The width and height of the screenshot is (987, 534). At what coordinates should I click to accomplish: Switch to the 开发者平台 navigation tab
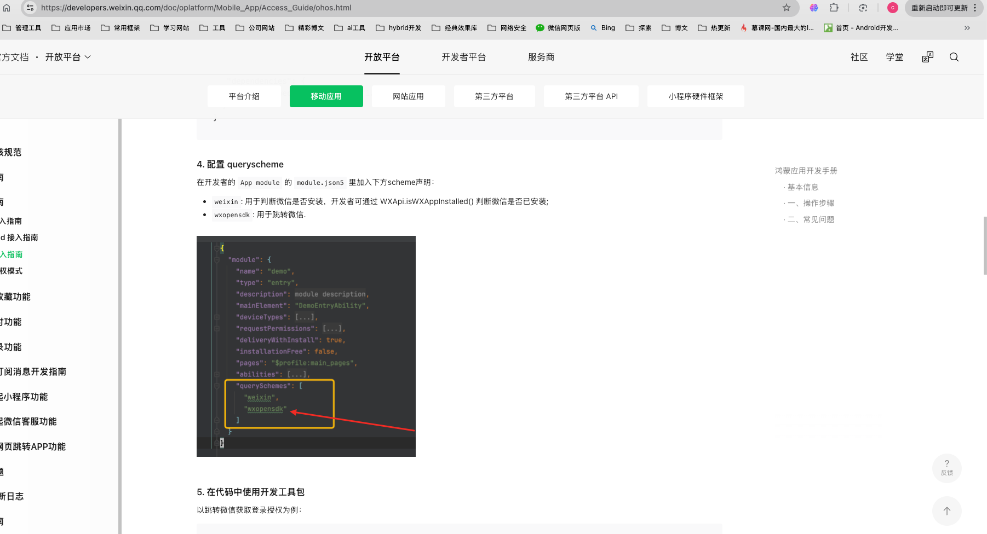pos(464,57)
